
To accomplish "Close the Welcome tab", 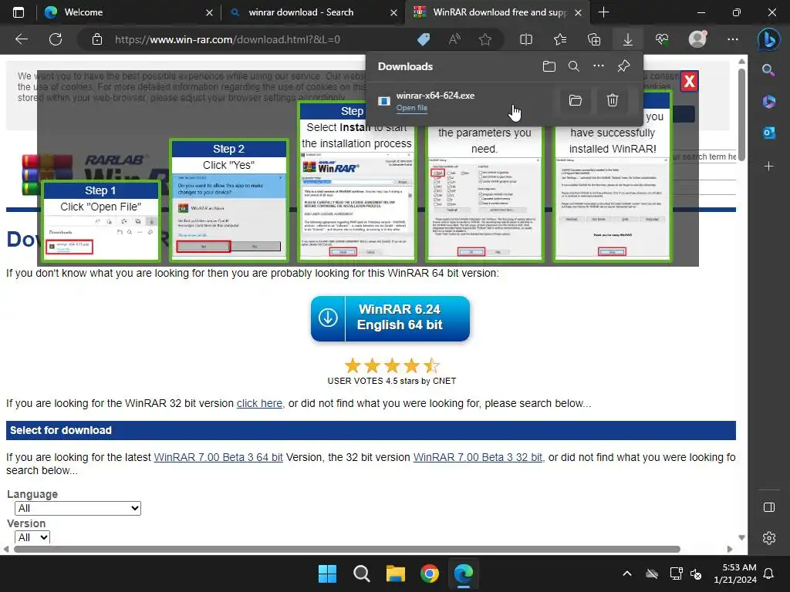I will [x=210, y=12].
